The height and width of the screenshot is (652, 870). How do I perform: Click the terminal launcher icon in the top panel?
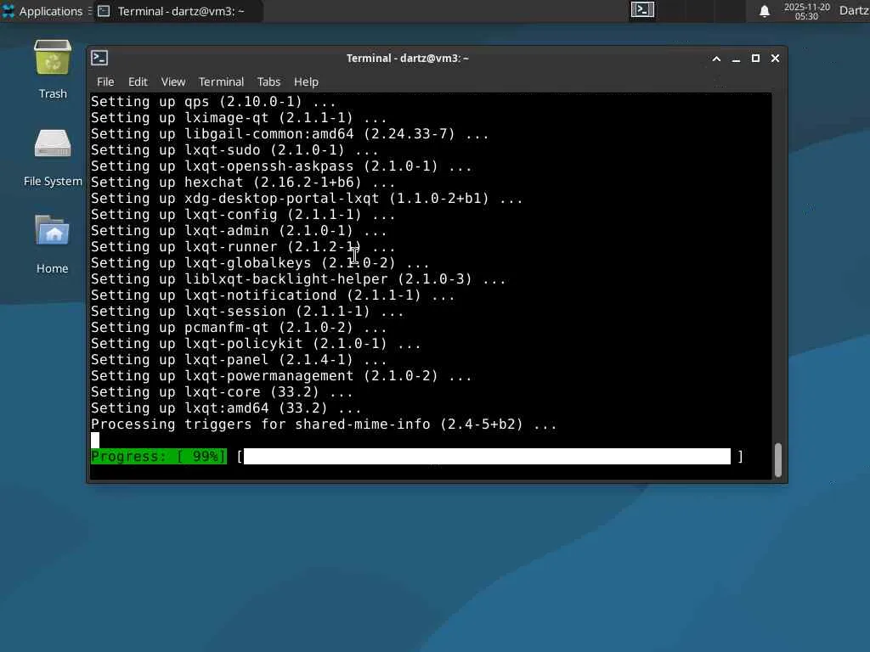point(642,10)
